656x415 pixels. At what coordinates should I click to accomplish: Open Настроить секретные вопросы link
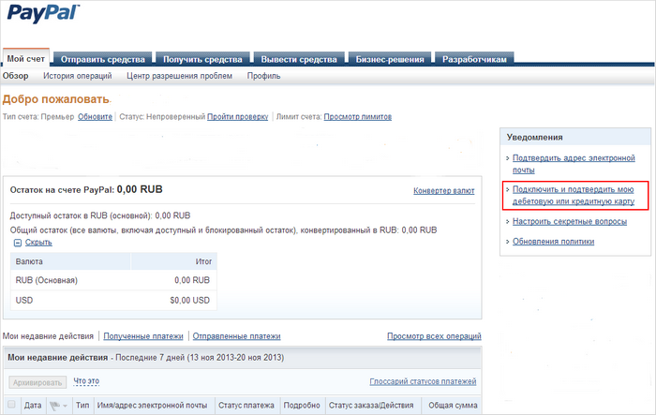(x=570, y=221)
